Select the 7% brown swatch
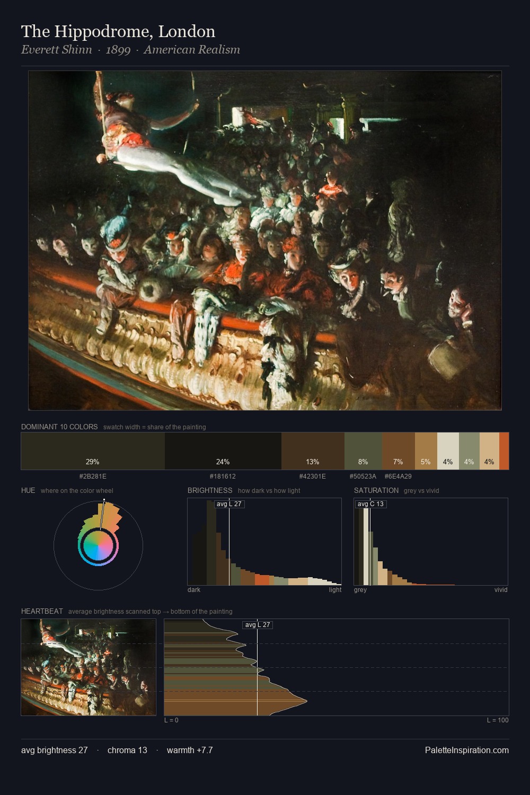Viewport: 530px width, 795px height. (x=398, y=451)
